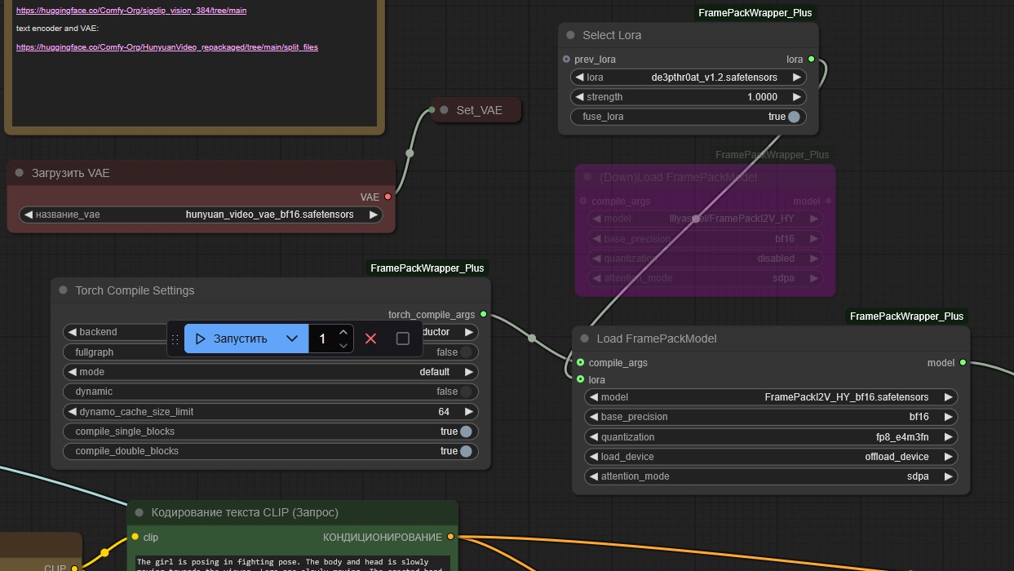
Task: Click the lora input socket on Load FramePackModel
Action: (x=581, y=379)
